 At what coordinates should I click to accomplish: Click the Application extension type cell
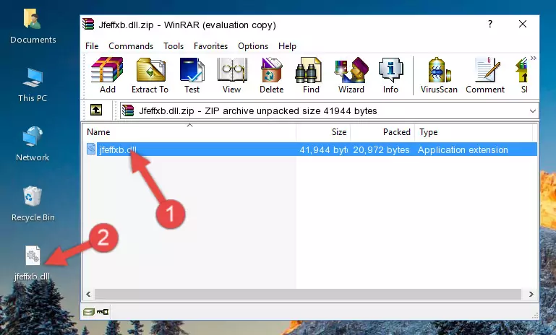click(463, 149)
